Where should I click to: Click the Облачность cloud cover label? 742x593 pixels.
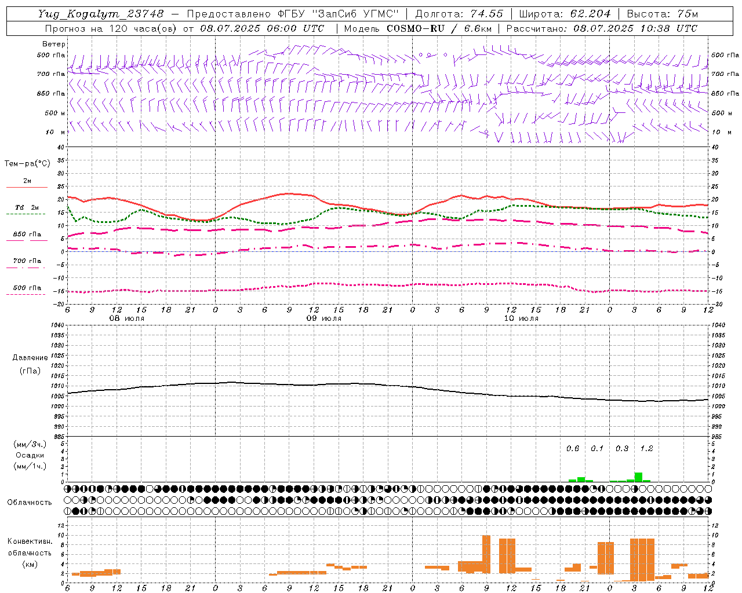pos(30,503)
